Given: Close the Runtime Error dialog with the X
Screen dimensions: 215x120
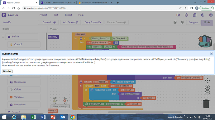Looking at the screenshot, I should pyautogui.click(x=211, y=53).
